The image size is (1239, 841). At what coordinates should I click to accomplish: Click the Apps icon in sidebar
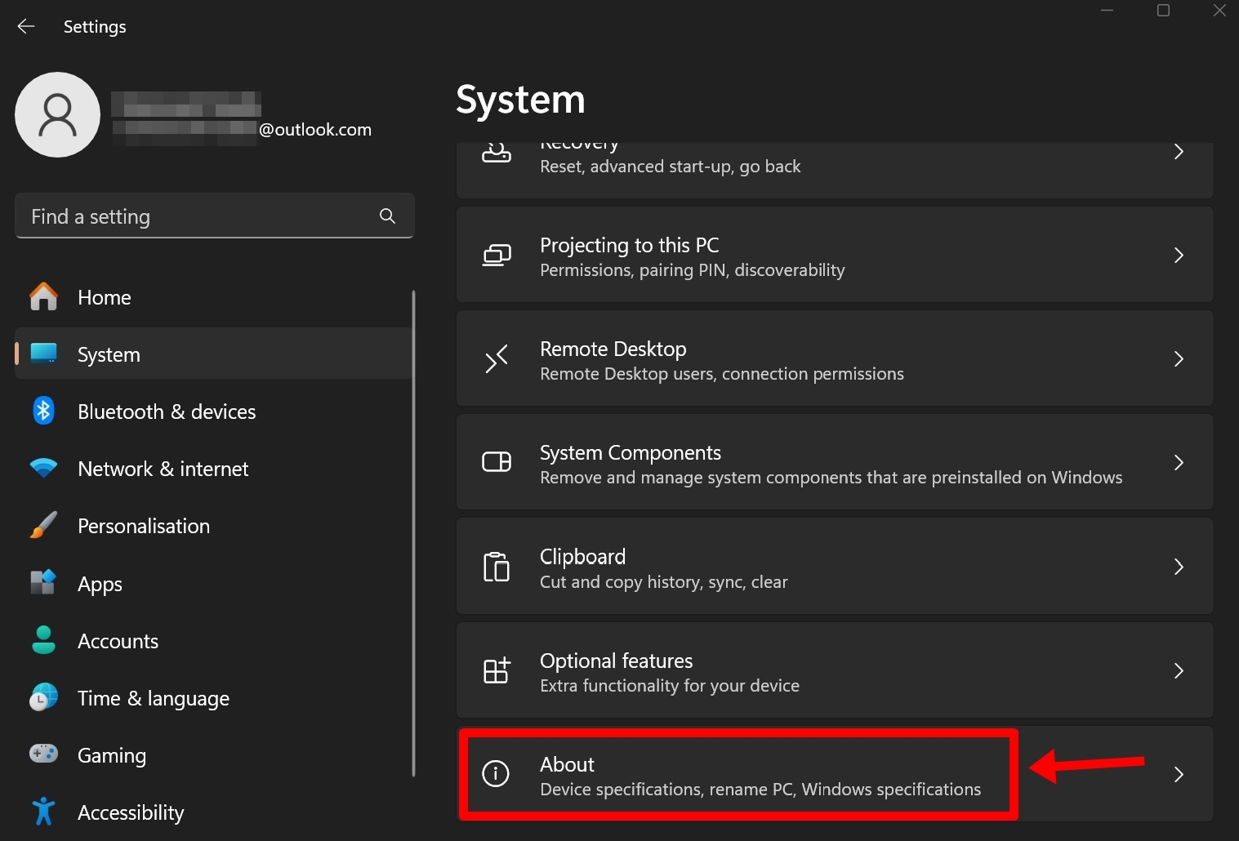coord(43,582)
